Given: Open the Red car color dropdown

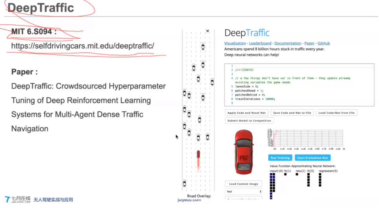Looking at the screenshot, I should pos(243,192).
